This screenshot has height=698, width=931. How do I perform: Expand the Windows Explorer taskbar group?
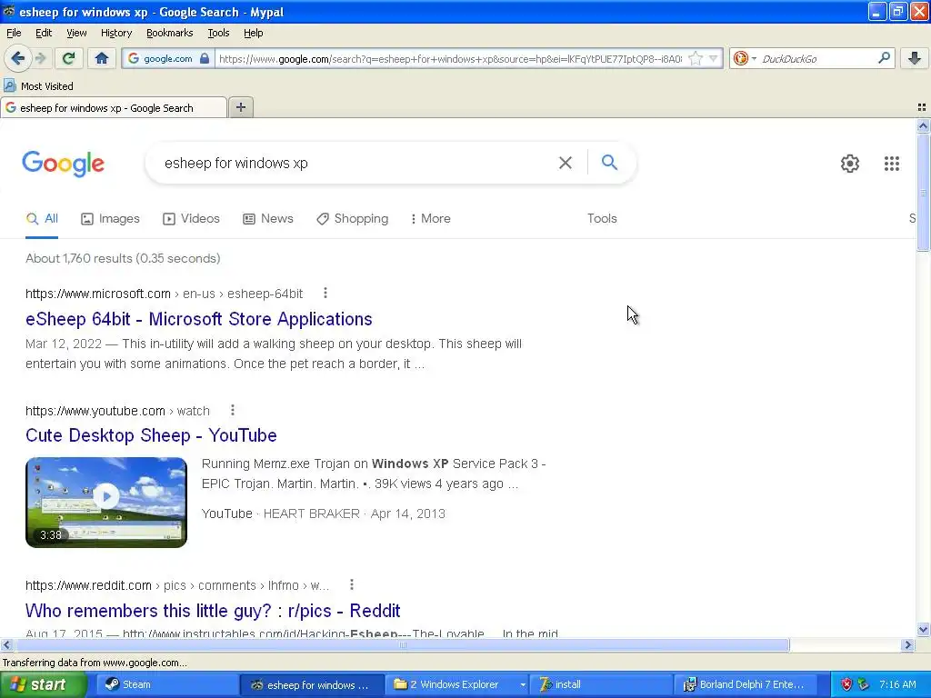[522, 685]
